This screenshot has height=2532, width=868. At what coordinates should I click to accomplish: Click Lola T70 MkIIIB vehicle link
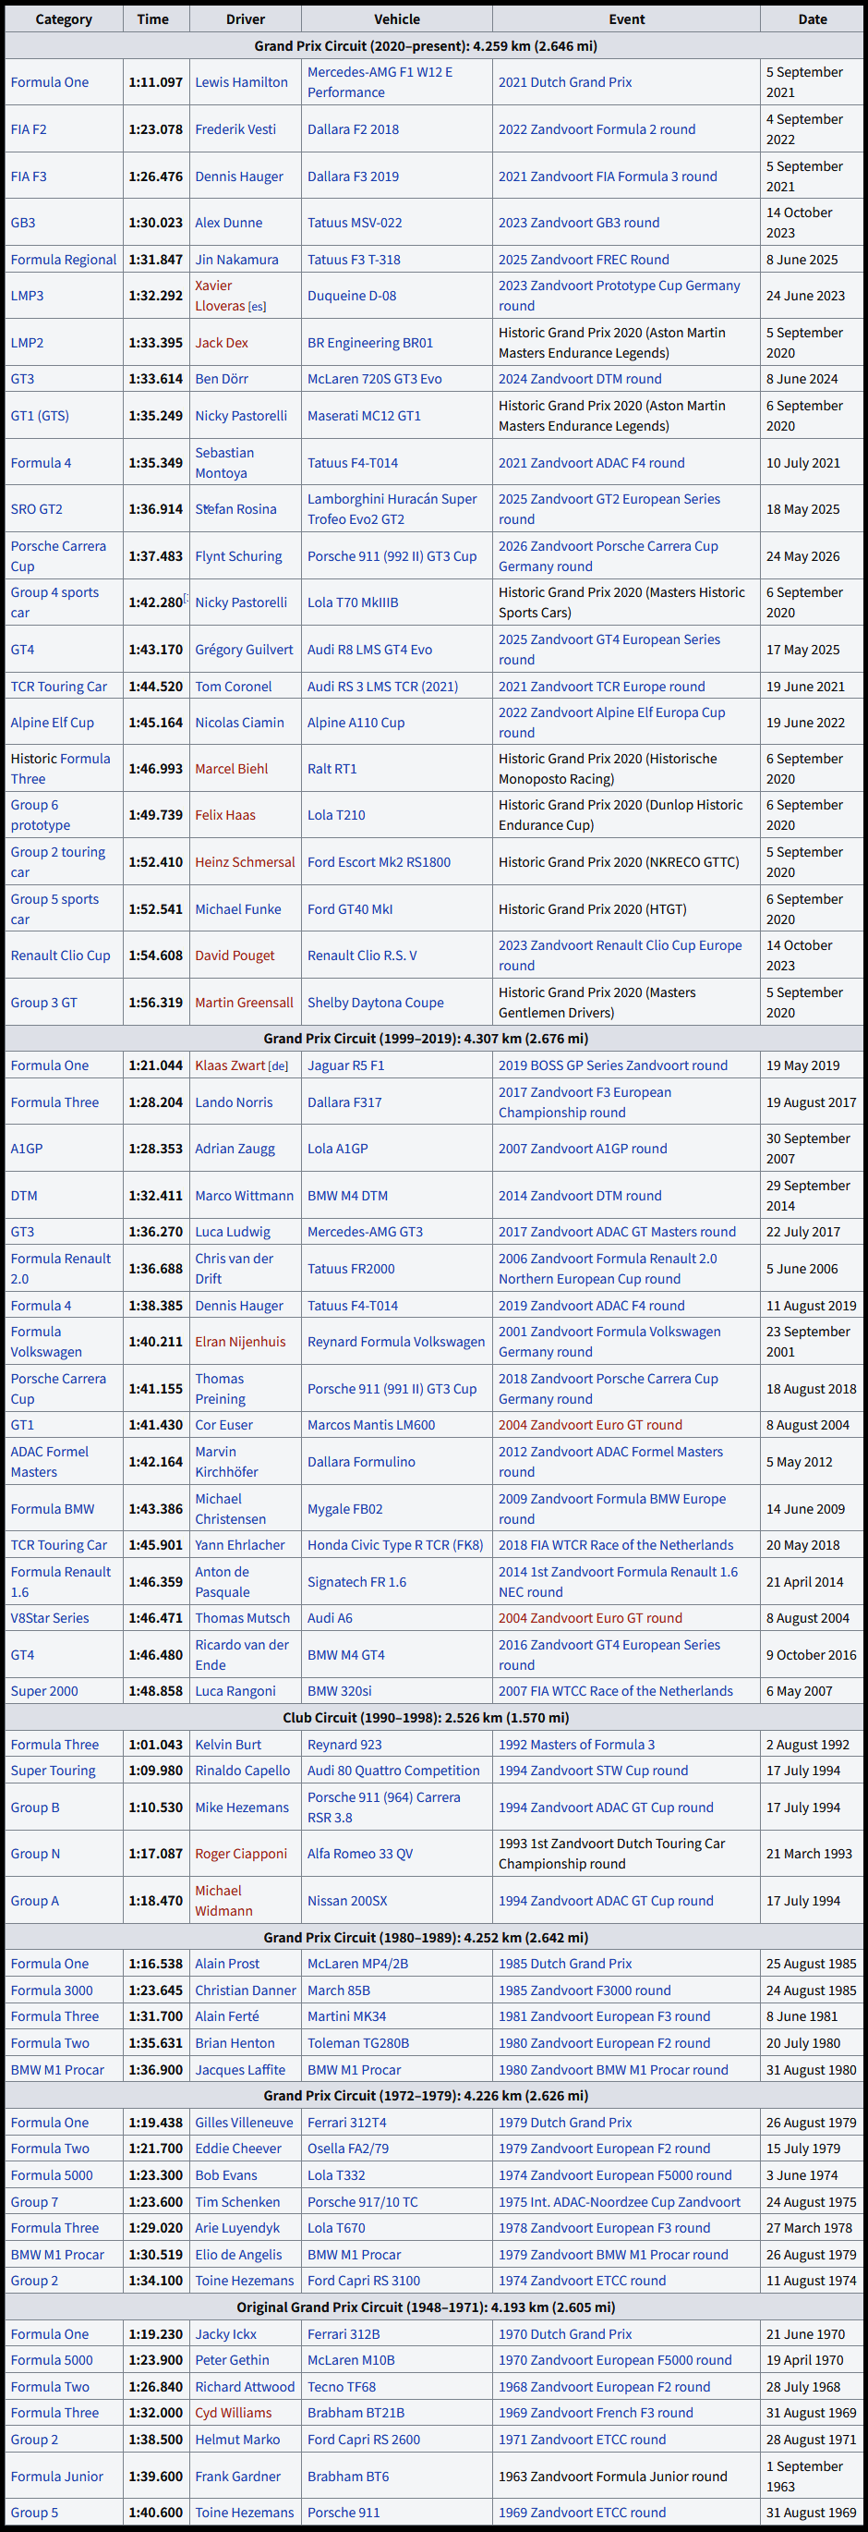(353, 603)
